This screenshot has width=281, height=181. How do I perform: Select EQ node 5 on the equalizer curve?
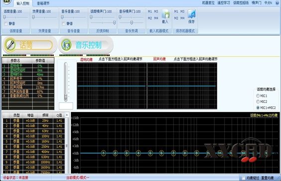click(x=150, y=153)
